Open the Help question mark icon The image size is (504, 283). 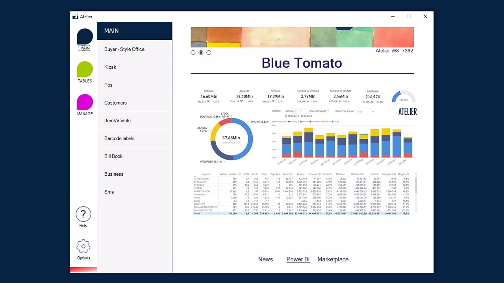83,214
